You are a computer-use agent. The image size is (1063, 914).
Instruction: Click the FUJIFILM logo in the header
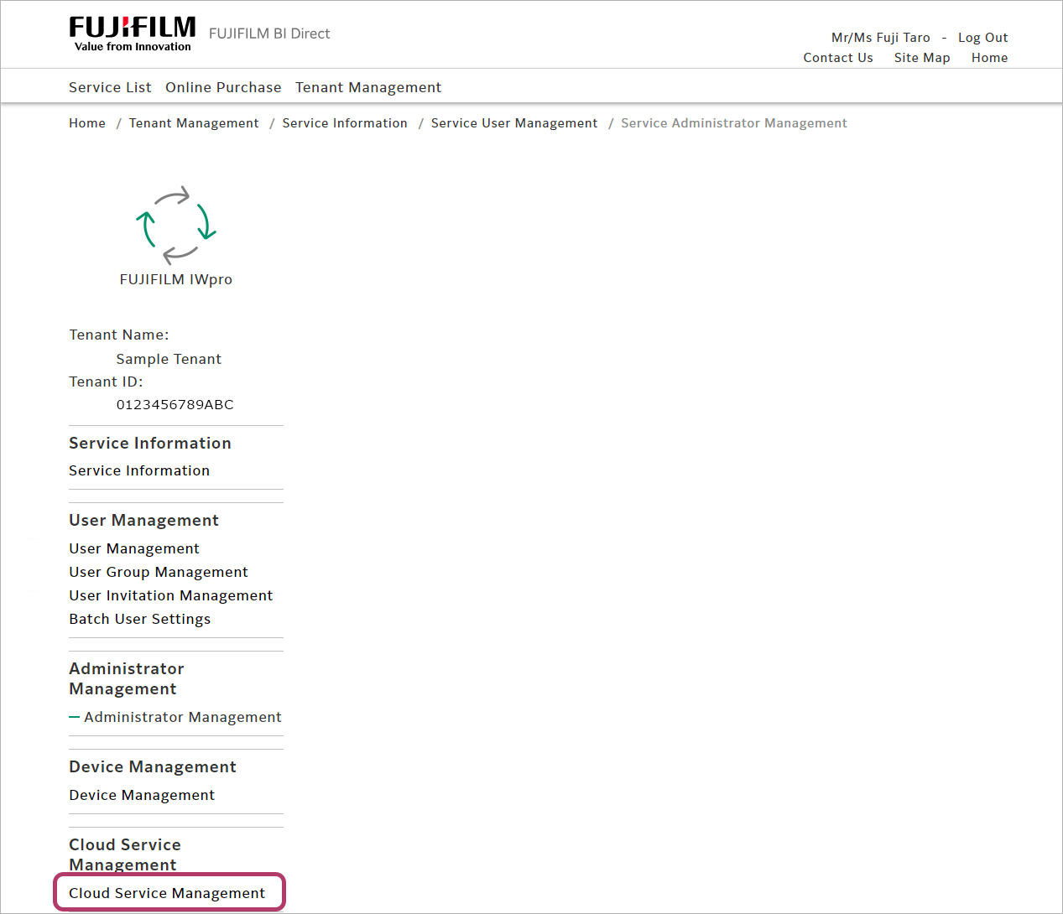pos(133,34)
